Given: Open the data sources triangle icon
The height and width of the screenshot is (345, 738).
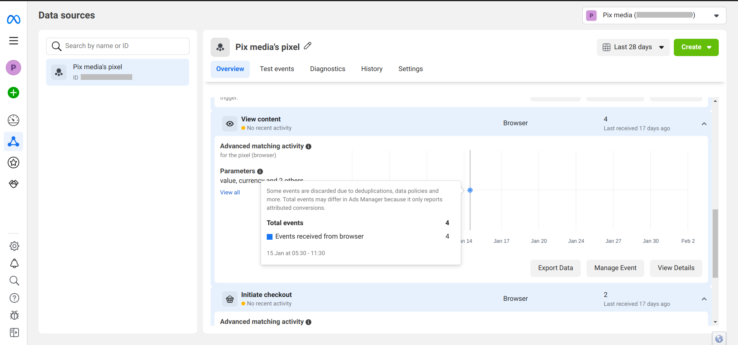Looking at the screenshot, I should coord(13,142).
